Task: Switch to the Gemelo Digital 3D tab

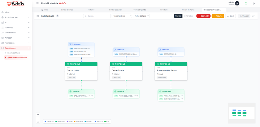Action: coord(140,10)
